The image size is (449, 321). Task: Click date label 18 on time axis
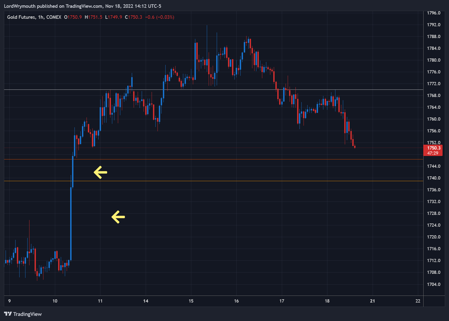coord(327,301)
